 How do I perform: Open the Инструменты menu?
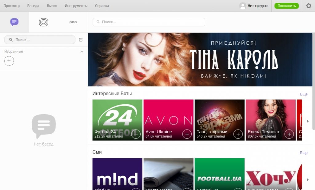point(76,6)
